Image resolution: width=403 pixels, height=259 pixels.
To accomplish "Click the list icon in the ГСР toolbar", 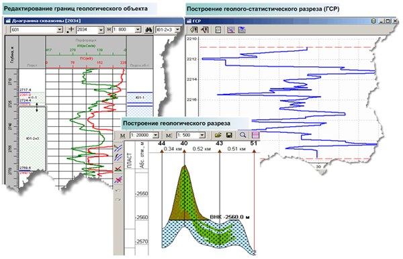I will (218, 30).
